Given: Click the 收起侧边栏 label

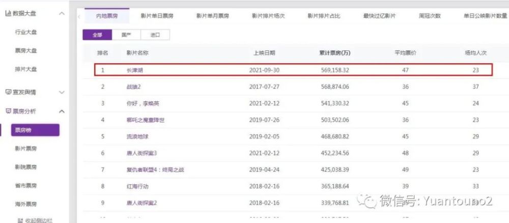Looking at the screenshot, I should pos(39,221).
